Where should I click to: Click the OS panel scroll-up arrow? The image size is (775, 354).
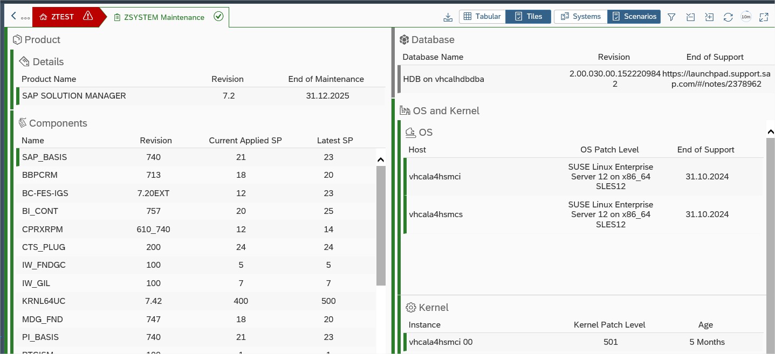tap(770, 132)
